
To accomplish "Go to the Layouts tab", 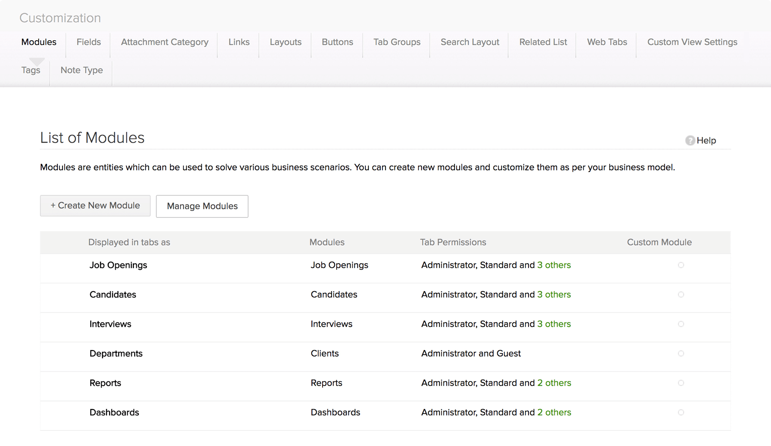I will (286, 42).
